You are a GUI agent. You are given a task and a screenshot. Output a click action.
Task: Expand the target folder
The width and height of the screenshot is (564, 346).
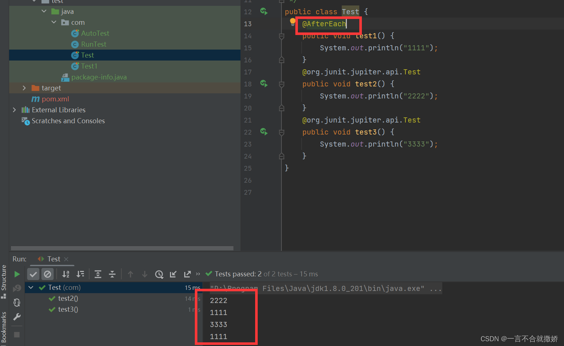(x=24, y=88)
